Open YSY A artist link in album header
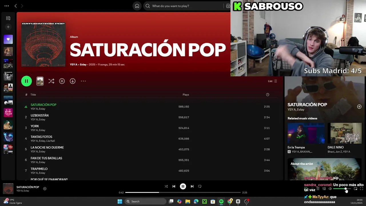The width and height of the screenshot is (366, 206). coord(73,64)
